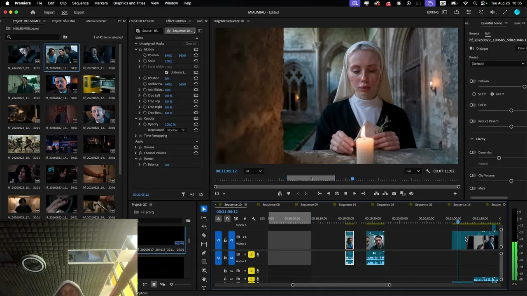The image size is (527, 296).
Task: Click Mark In bracket icon
Action: pyautogui.click(x=298, y=193)
